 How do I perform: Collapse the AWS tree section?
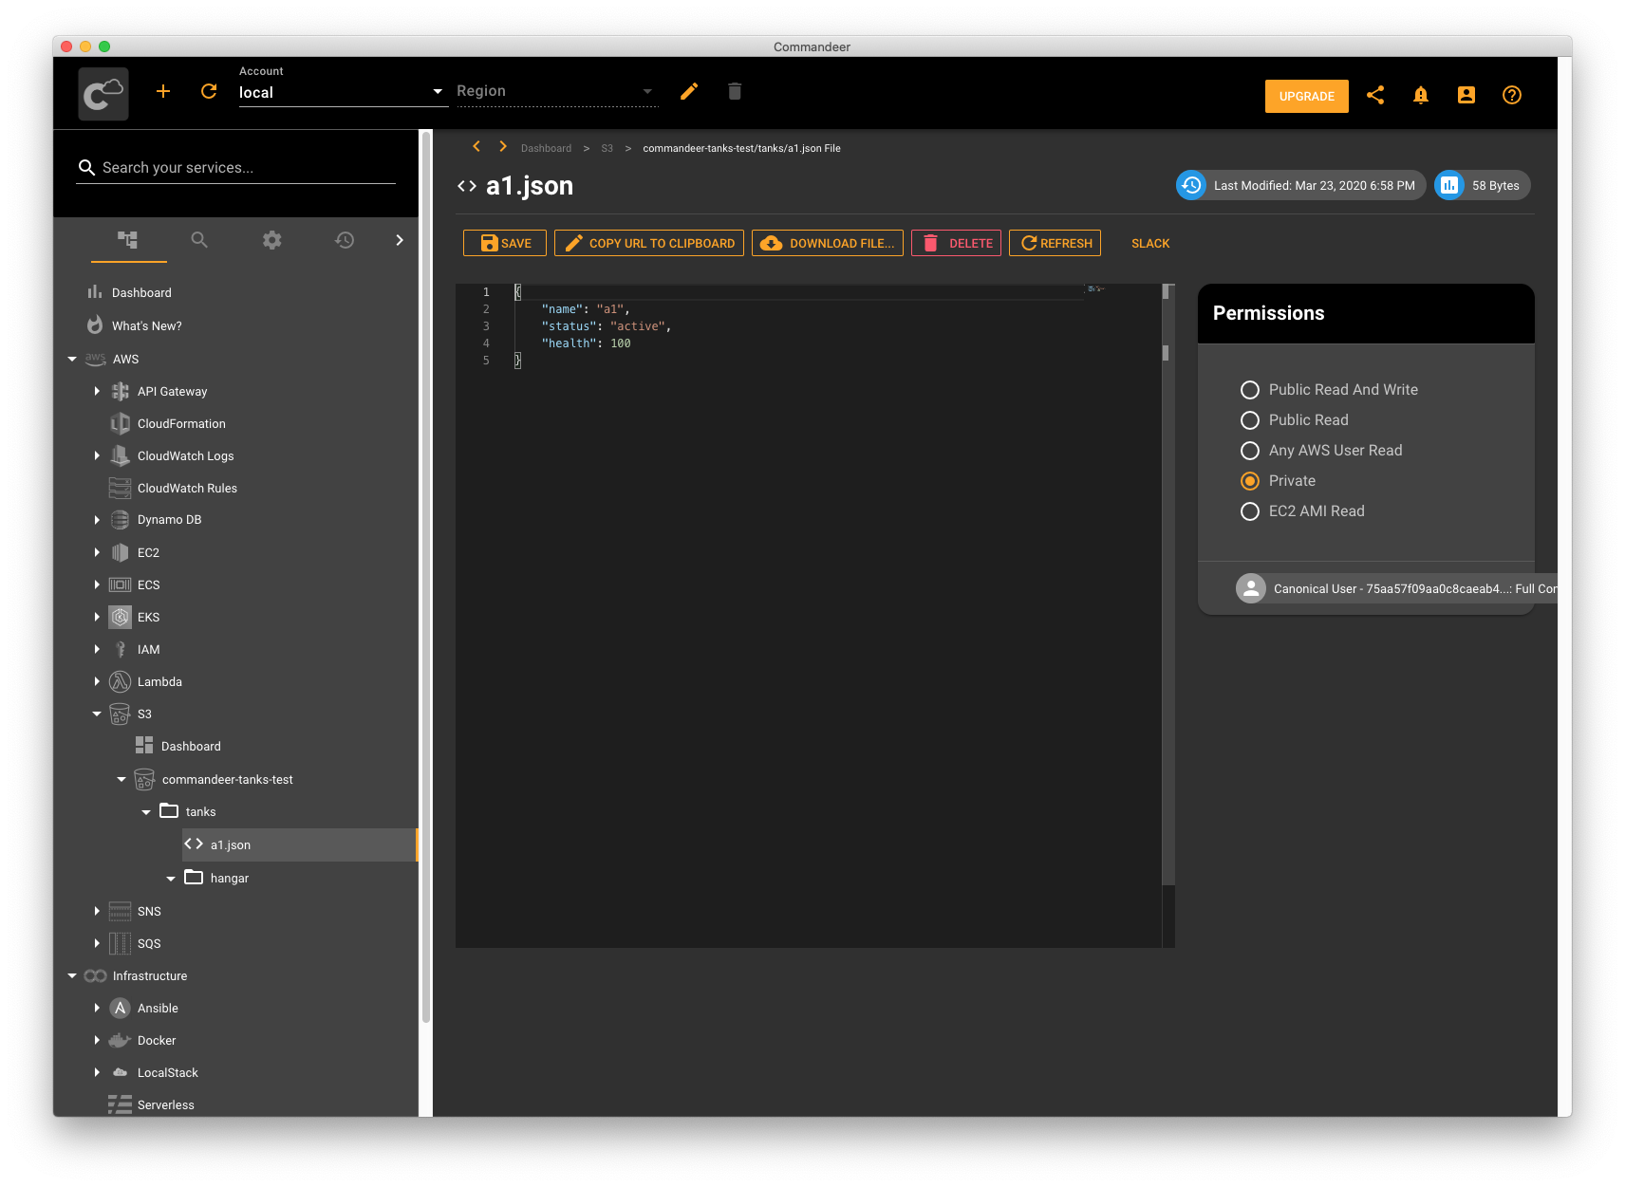(72, 359)
